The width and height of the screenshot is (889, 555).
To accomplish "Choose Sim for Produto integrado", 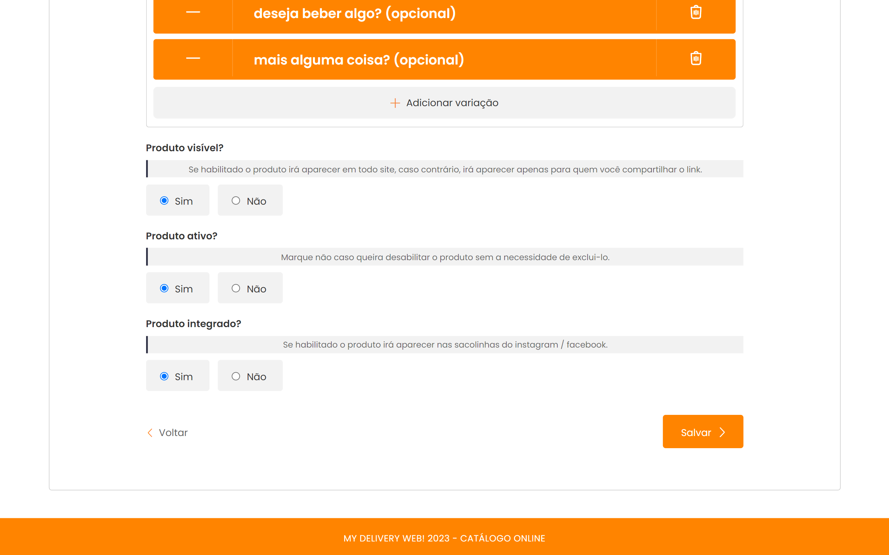I will coord(164,376).
